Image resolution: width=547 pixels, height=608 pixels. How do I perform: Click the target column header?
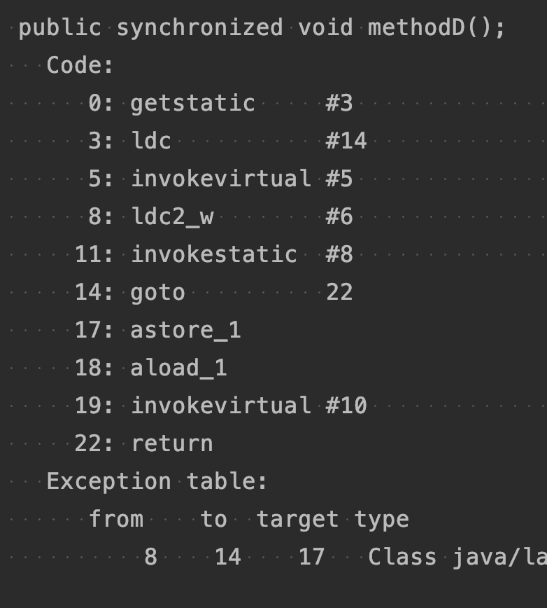pyautogui.click(x=297, y=519)
